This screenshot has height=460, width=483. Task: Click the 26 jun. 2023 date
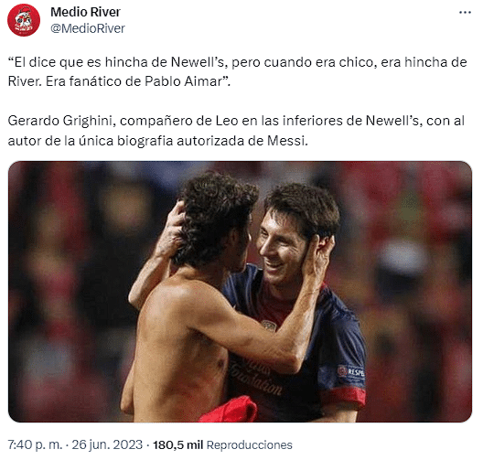click(107, 445)
